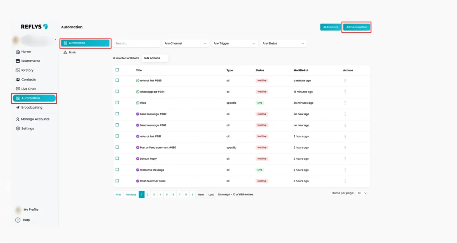
Task: Click the Last pagination link
Action: coord(211,194)
